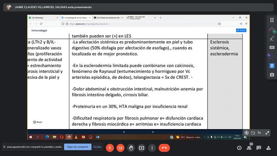Open Firefox hamburger menu
277x156 pixels.
tap(246, 24)
